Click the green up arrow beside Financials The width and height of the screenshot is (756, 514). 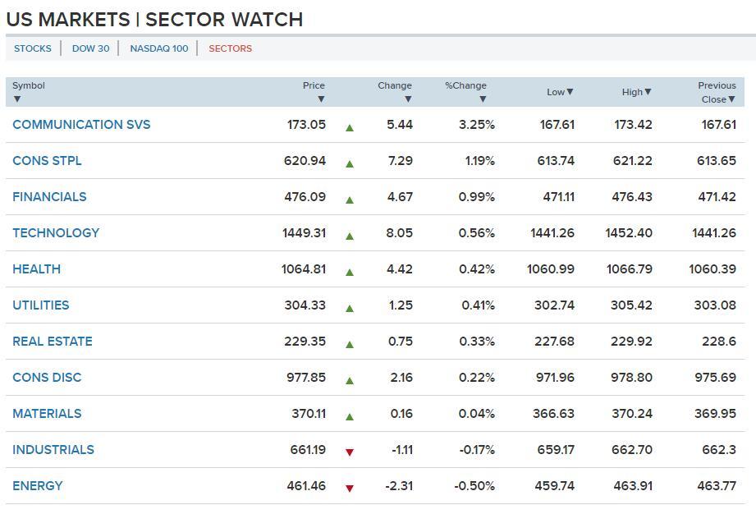pyautogui.click(x=350, y=200)
